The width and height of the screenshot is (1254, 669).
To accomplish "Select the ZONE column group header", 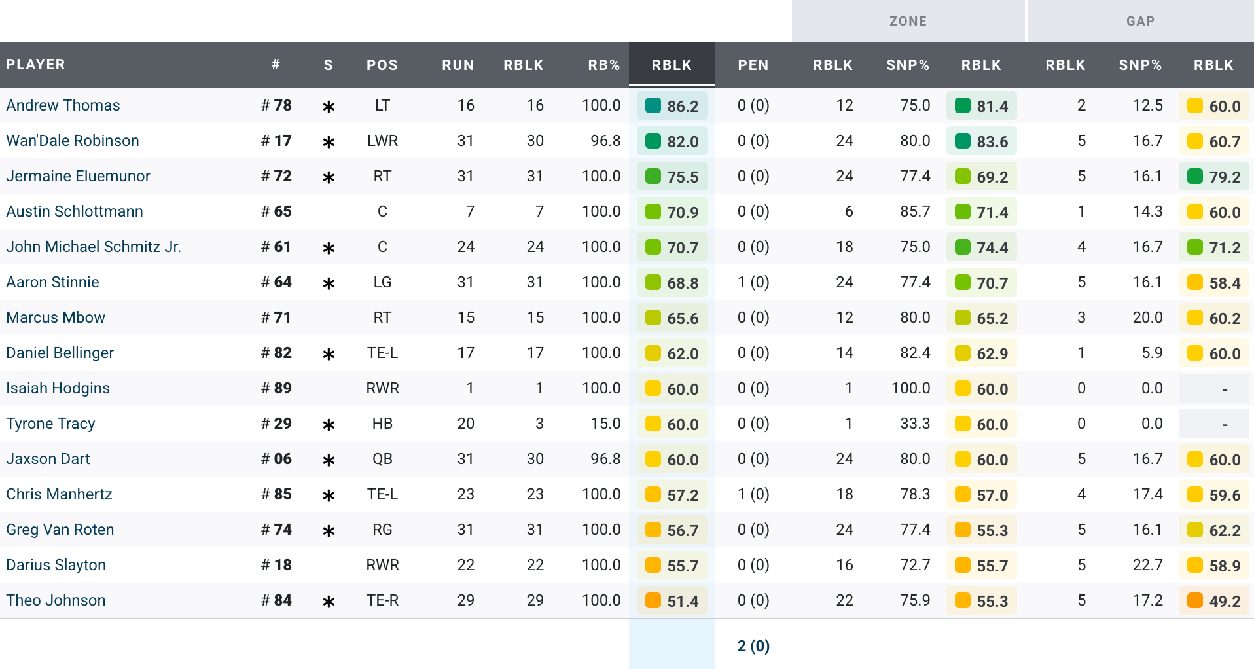I will pos(908,21).
